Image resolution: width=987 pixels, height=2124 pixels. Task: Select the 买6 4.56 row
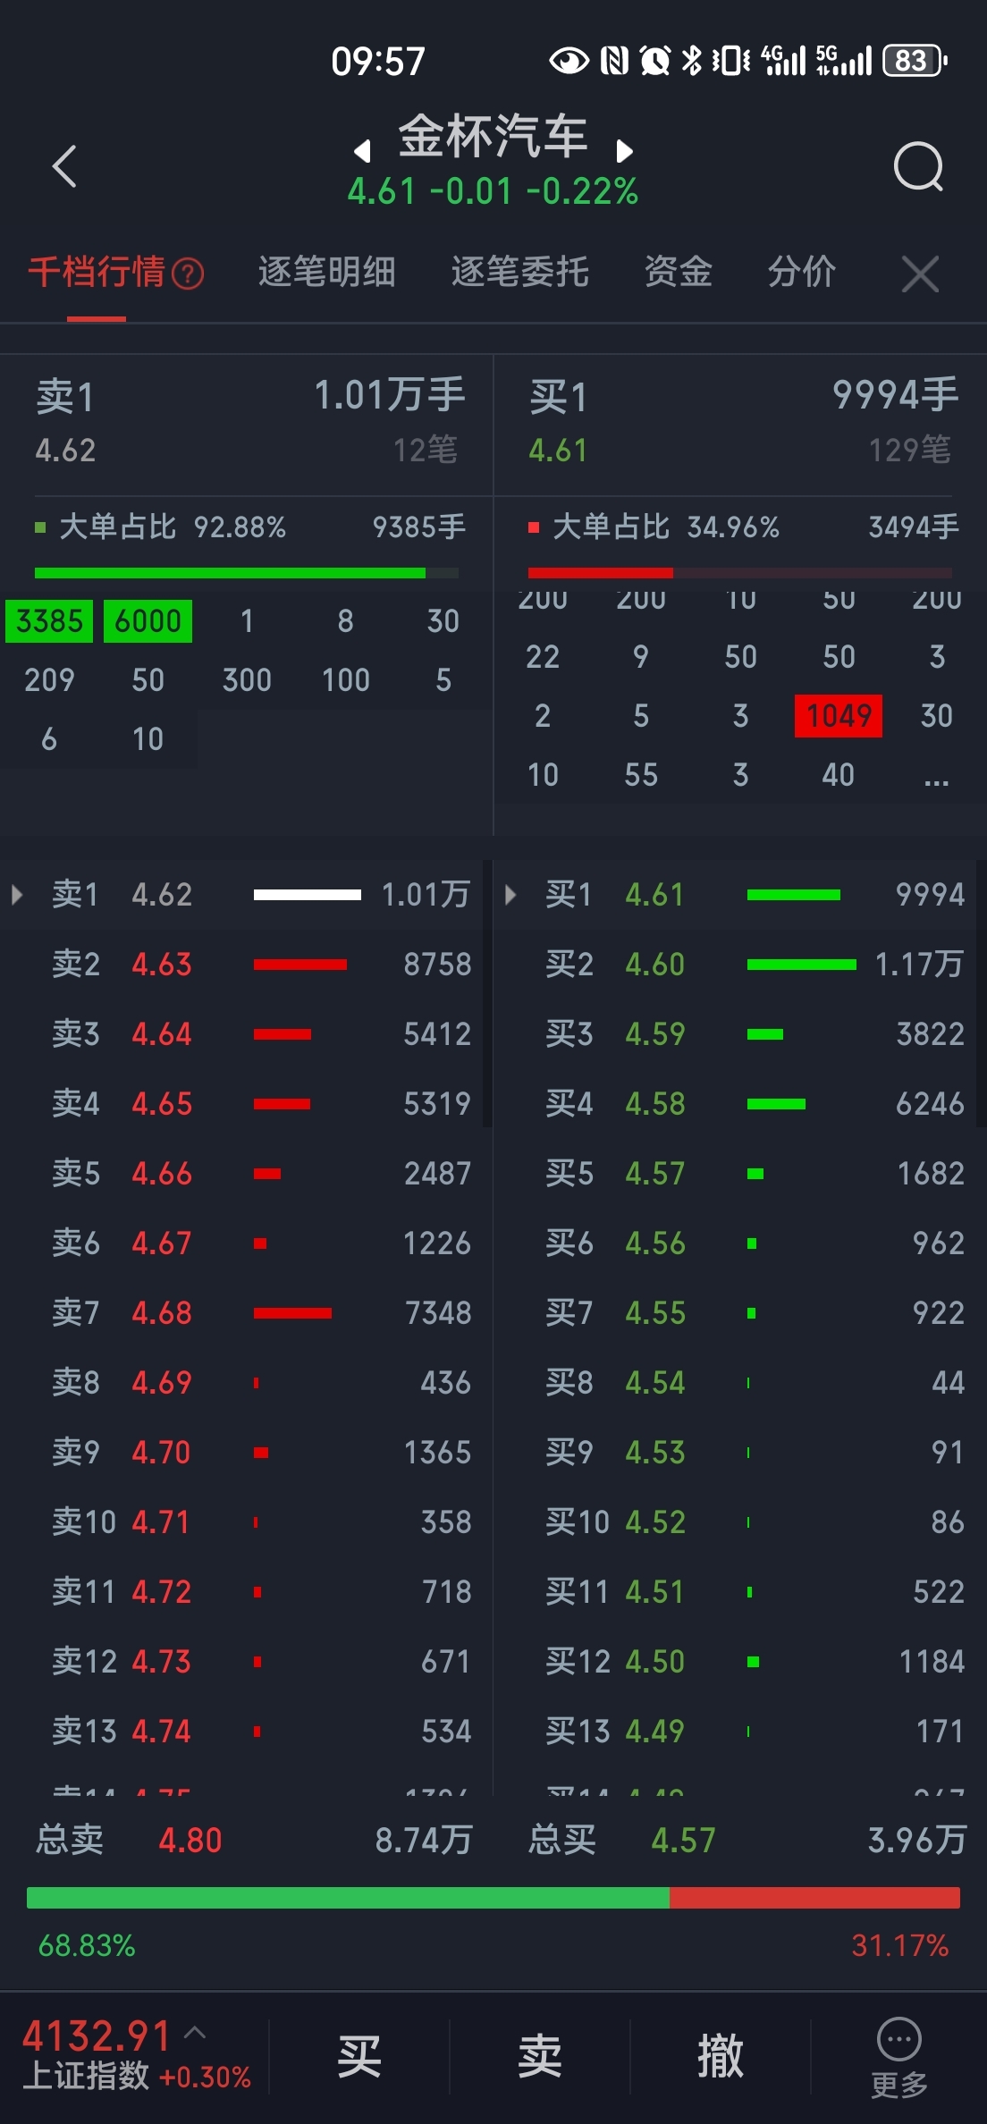coord(740,1243)
